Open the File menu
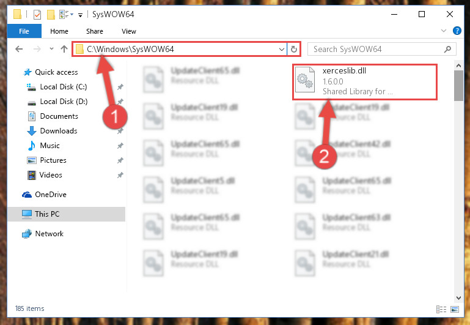The width and height of the screenshot is (470, 325). point(24,31)
